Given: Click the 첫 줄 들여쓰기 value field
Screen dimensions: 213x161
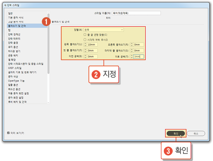Looking at the screenshot, I should click(92, 51).
